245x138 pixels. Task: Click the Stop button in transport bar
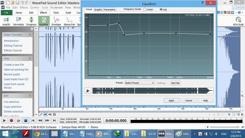(x=26, y=121)
